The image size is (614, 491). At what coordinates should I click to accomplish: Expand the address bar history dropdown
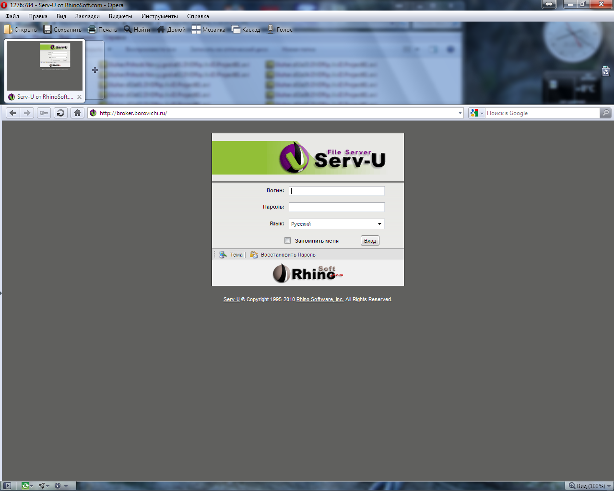point(460,113)
